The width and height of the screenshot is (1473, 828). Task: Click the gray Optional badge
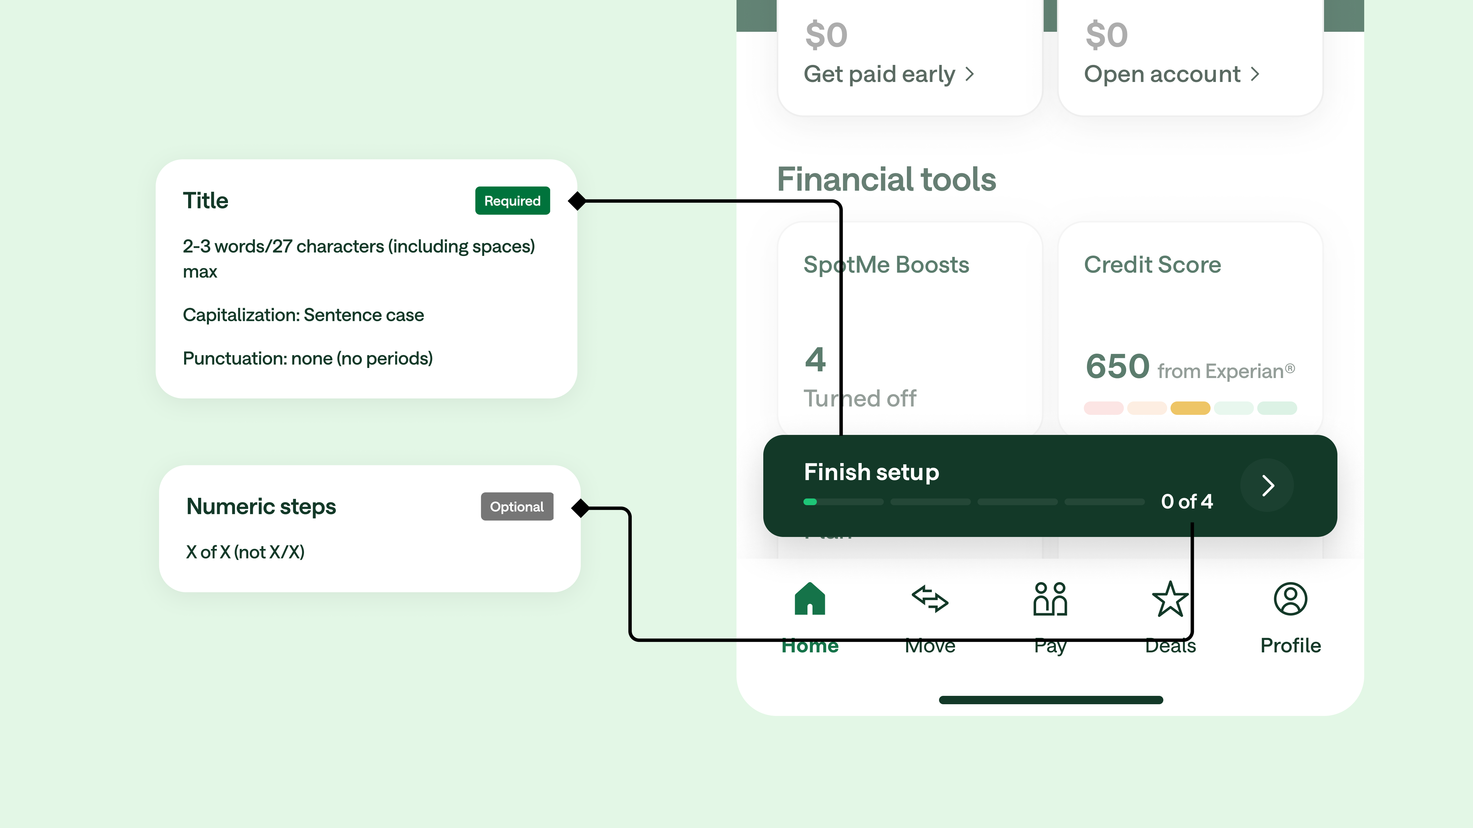[x=517, y=506]
